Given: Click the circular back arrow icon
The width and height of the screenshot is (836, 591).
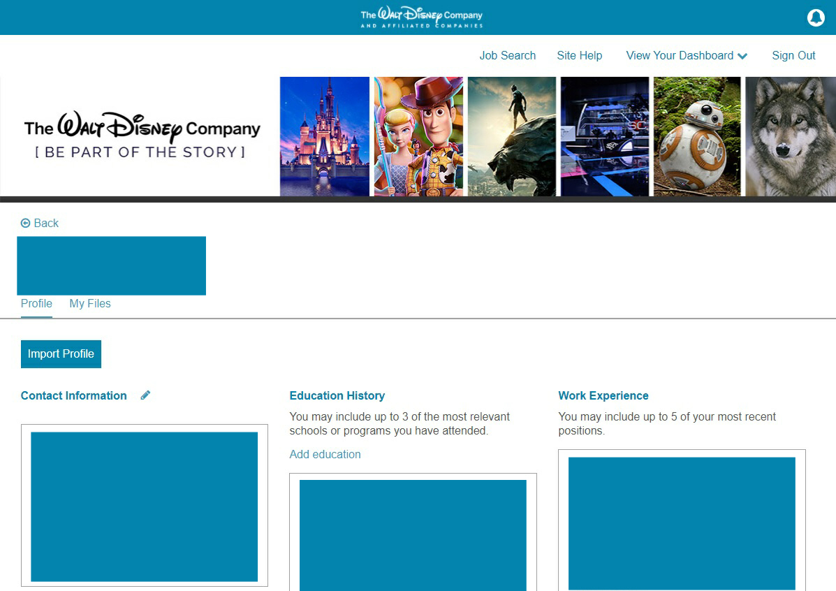Looking at the screenshot, I should [25, 223].
